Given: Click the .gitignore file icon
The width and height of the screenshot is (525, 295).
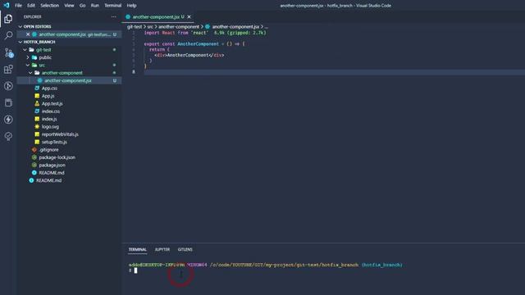Looking at the screenshot, I should click(34, 149).
